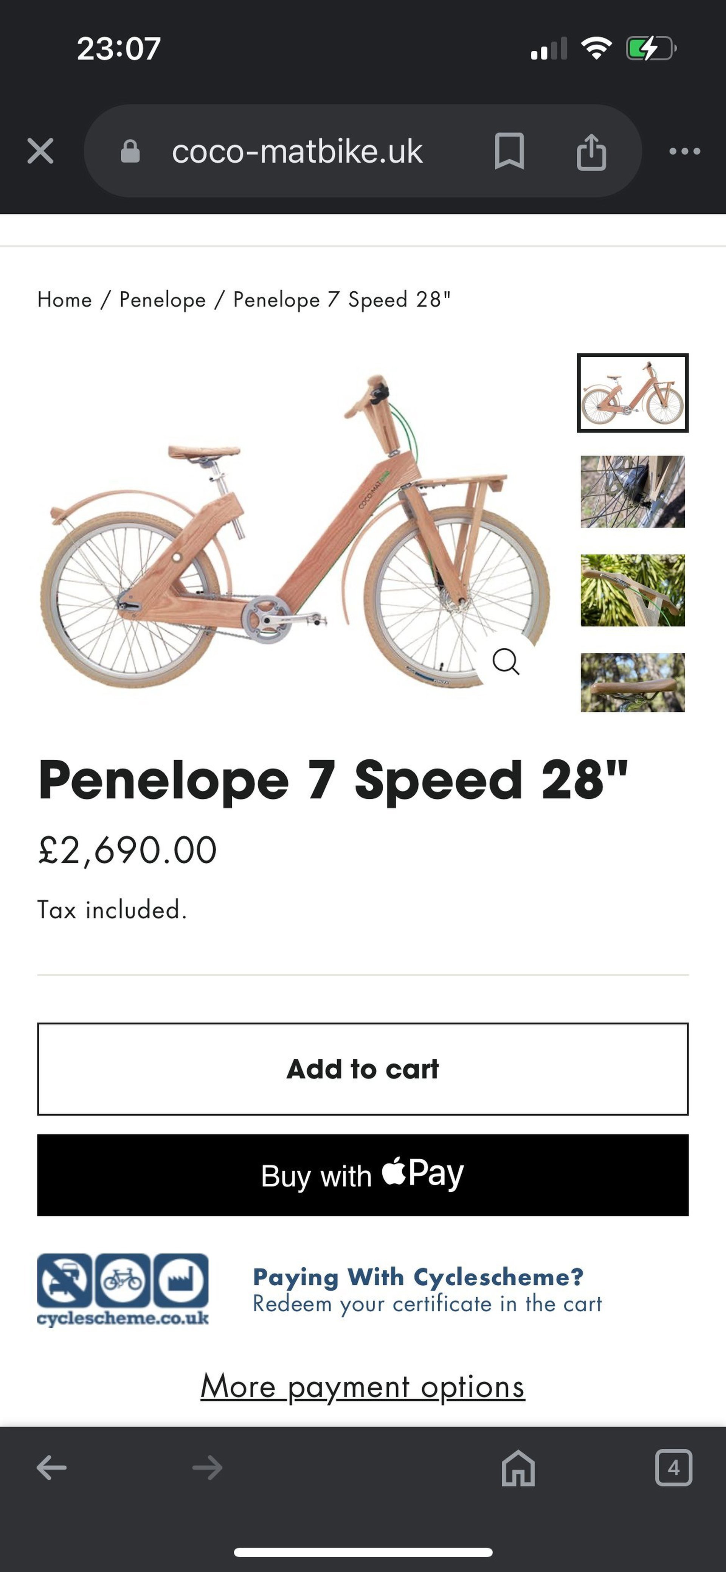Screen dimensions: 726x1572
Task: Select the wooden saddle thumbnail
Action: (x=633, y=682)
